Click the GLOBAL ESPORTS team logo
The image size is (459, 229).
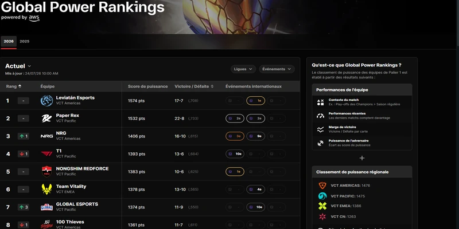tap(46, 207)
